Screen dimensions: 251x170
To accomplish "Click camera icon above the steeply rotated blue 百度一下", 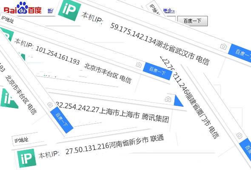I will [50, 105].
